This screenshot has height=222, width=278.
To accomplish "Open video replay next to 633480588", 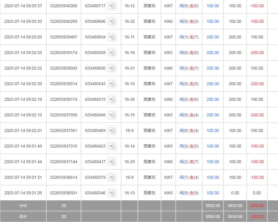I will point(112,53).
